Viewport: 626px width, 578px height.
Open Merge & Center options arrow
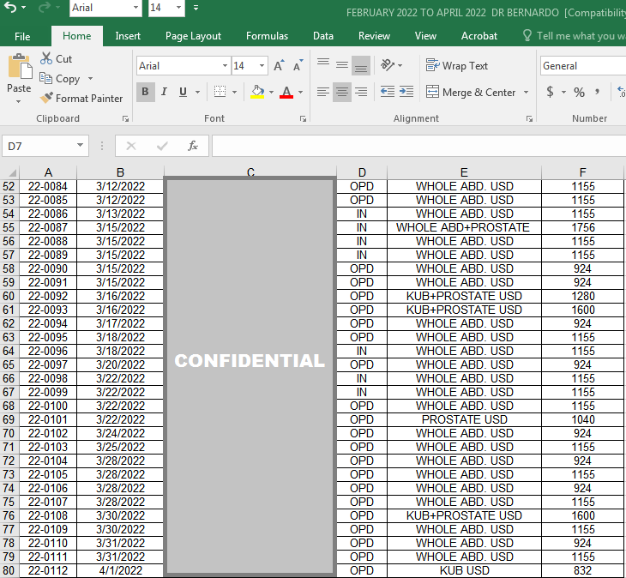tap(527, 93)
